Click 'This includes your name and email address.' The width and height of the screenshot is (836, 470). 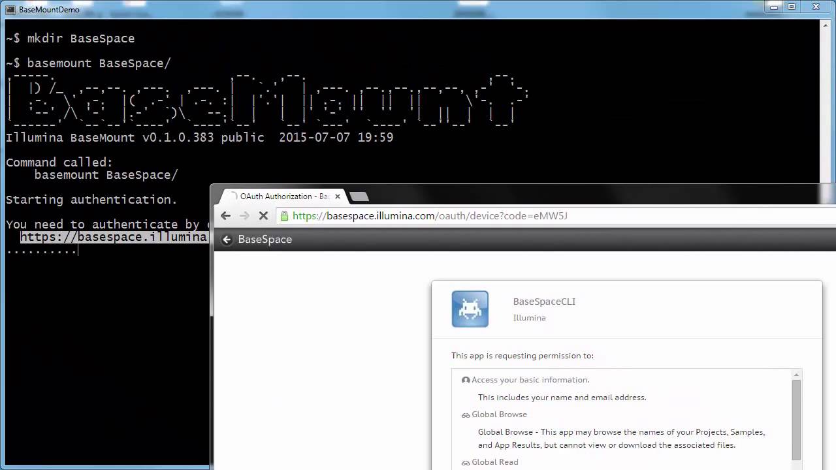click(562, 398)
